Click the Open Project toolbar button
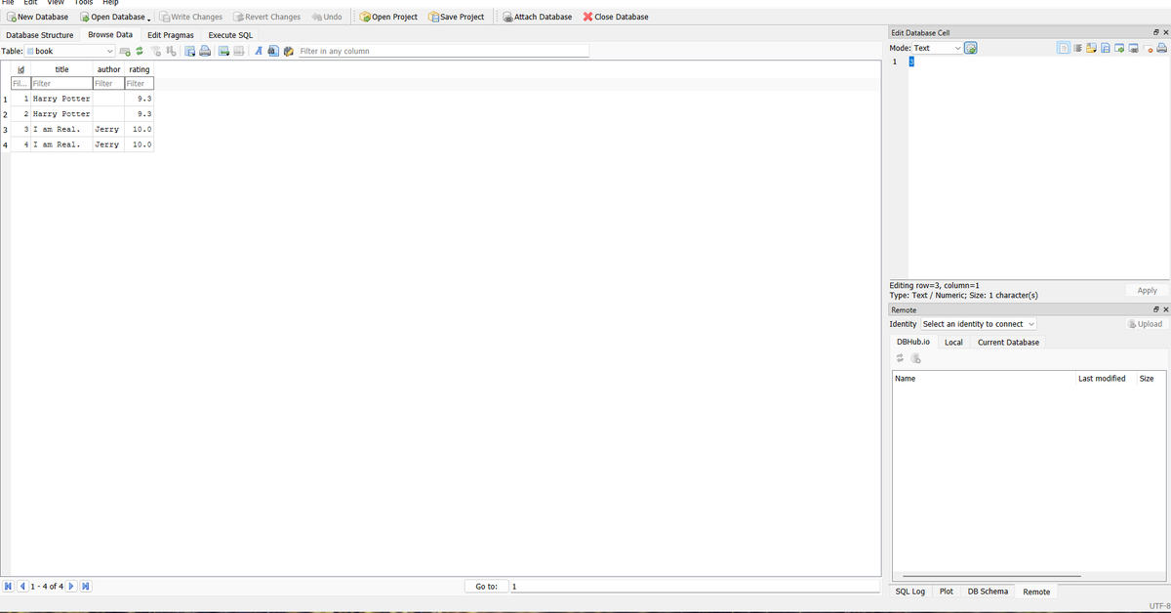 (x=388, y=17)
